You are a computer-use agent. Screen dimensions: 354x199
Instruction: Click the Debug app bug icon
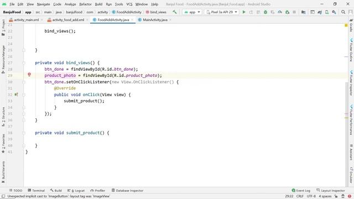265,12
